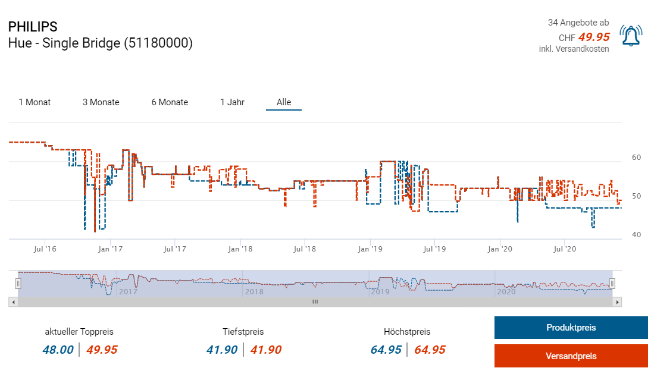Click the grip in the middle of the scrollbar
The image size is (651, 371).
(x=315, y=302)
